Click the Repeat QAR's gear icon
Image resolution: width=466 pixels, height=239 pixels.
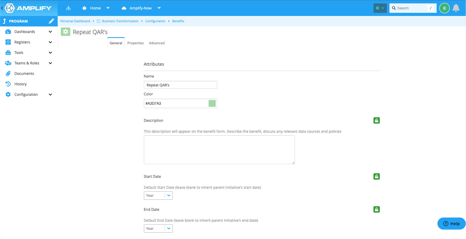(65, 32)
